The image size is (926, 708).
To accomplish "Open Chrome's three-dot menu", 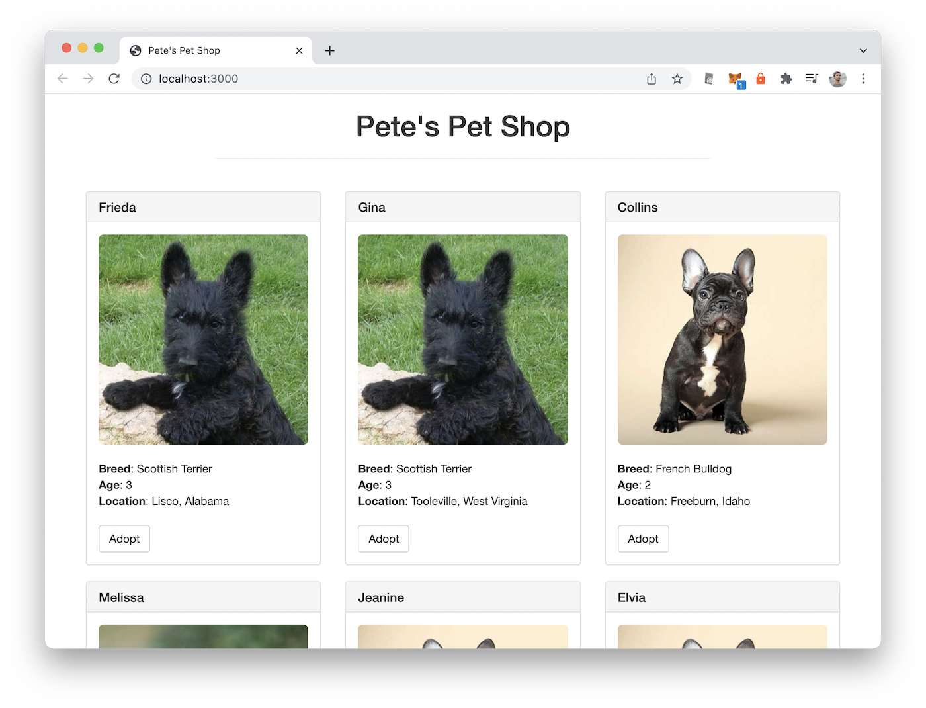I will click(x=863, y=79).
